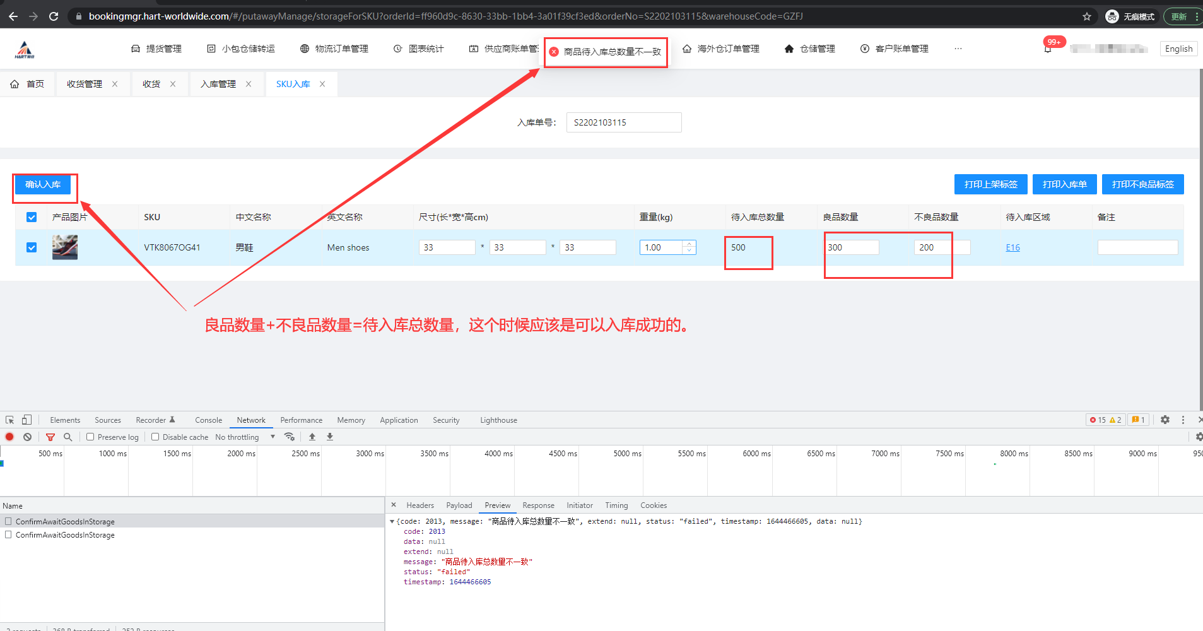Bookmark this page with star icon
This screenshot has height=631, width=1203.
1086,16
